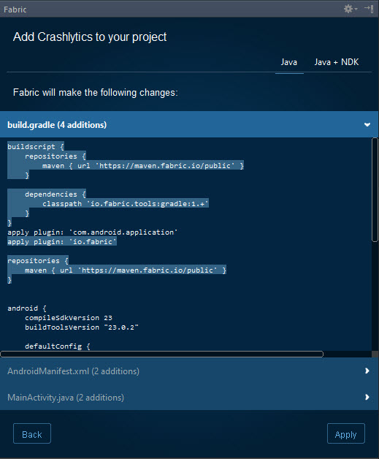Screen dimensions: 379x459
Task: Click the defaultConfig { line
Action: coord(58,346)
